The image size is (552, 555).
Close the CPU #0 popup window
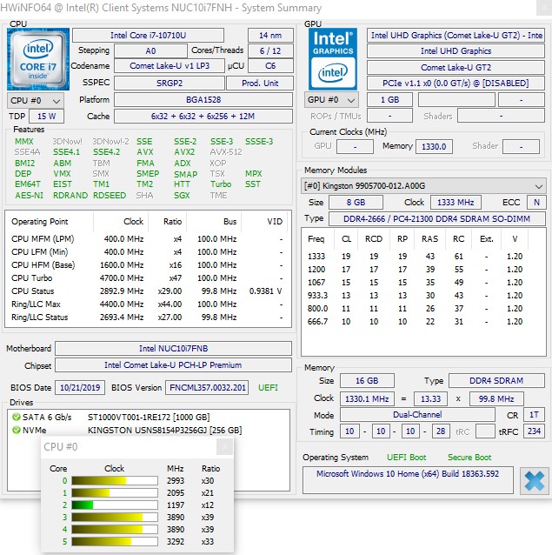[x=224, y=446]
